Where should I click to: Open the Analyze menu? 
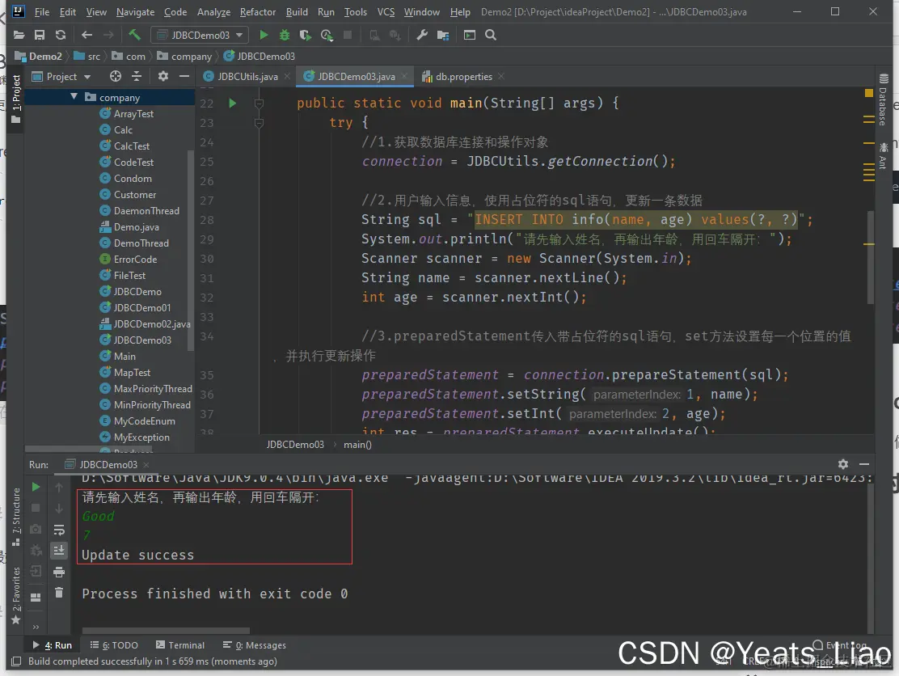213,11
